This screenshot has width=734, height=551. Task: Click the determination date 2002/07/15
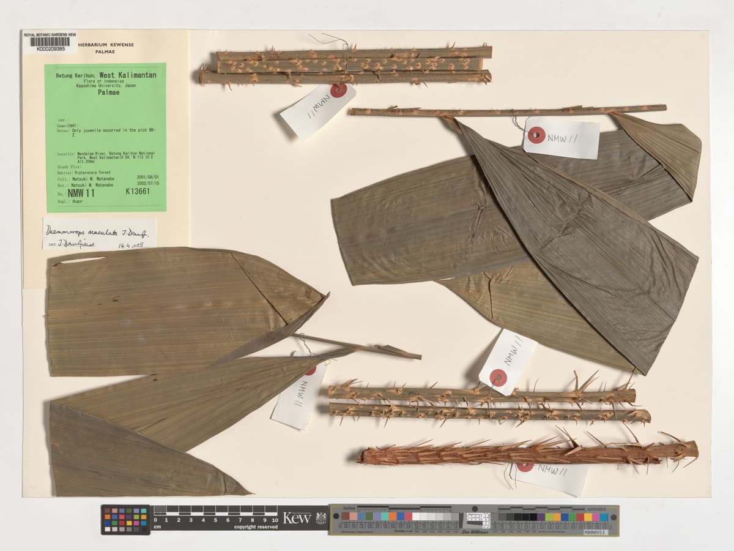click(x=149, y=184)
